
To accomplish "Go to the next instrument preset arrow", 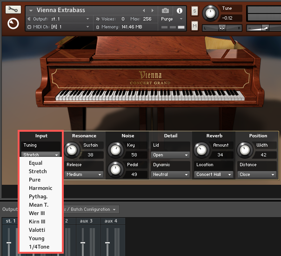I will (x=153, y=10).
